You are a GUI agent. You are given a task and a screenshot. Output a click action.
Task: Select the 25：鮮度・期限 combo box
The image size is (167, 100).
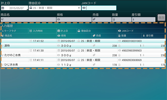click(x=55, y=8)
